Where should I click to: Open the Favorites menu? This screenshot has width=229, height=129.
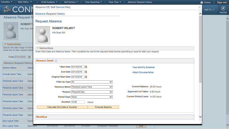coord(6,2)
